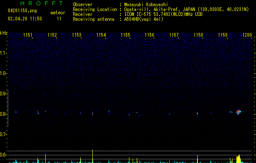Viewport: 256px width, 163px height.
Task: Select the file name 04281150.png
Action: [22, 11]
